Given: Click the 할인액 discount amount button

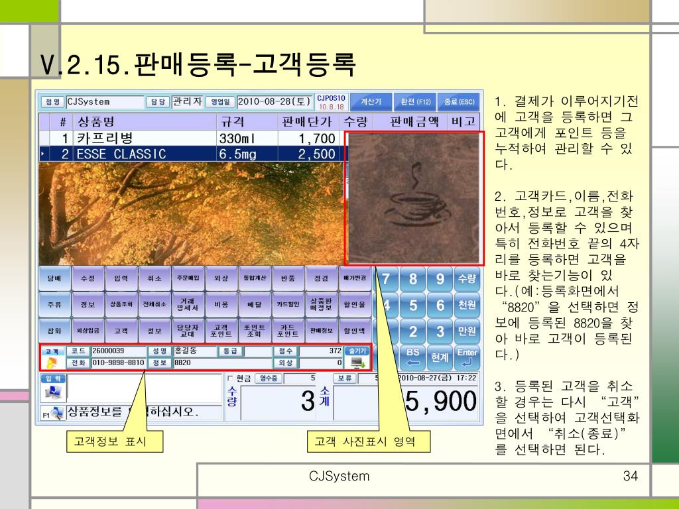Looking at the screenshot, I should pos(354,331).
